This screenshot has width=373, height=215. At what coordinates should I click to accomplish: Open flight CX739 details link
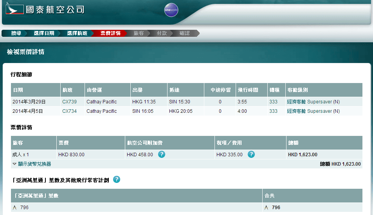click(69, 102)
